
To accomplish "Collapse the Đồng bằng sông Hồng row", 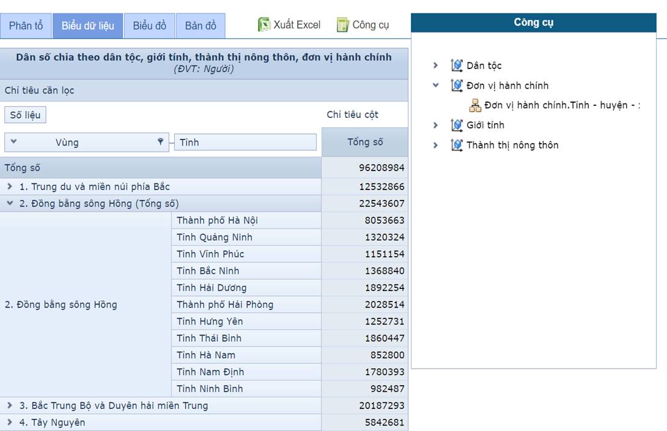I will [x=10, y=204].
